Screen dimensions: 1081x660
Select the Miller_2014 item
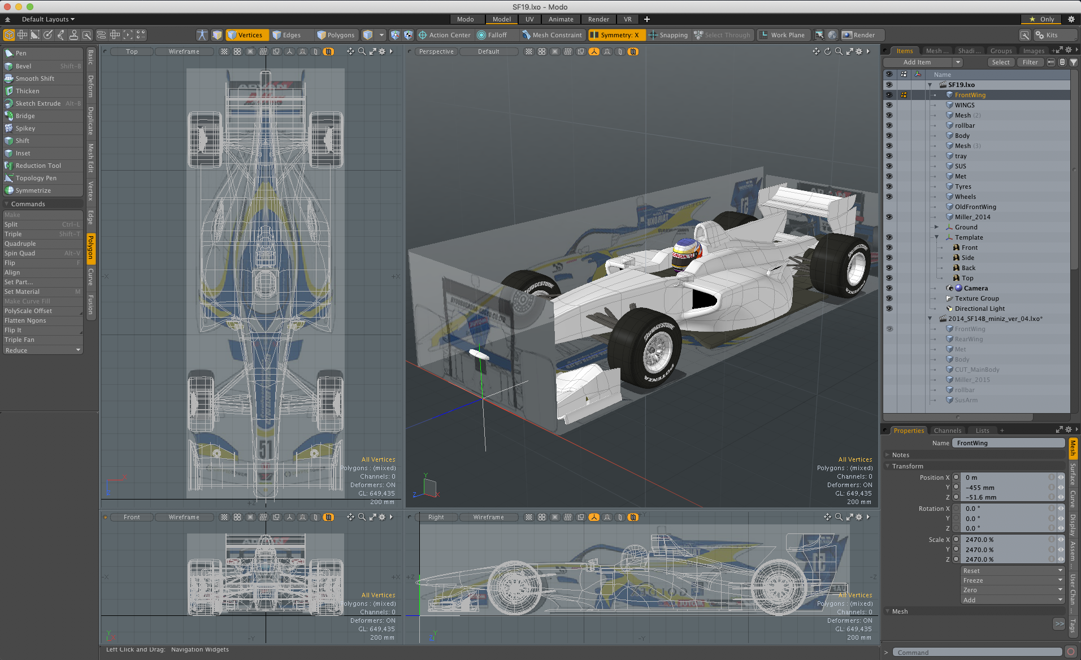point(973,217)
